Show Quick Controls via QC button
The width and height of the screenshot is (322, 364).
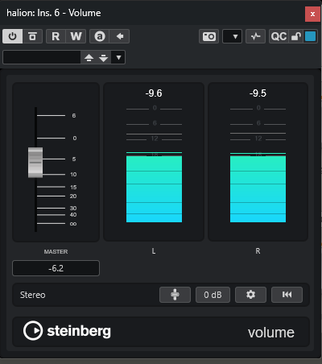(279, 36)
